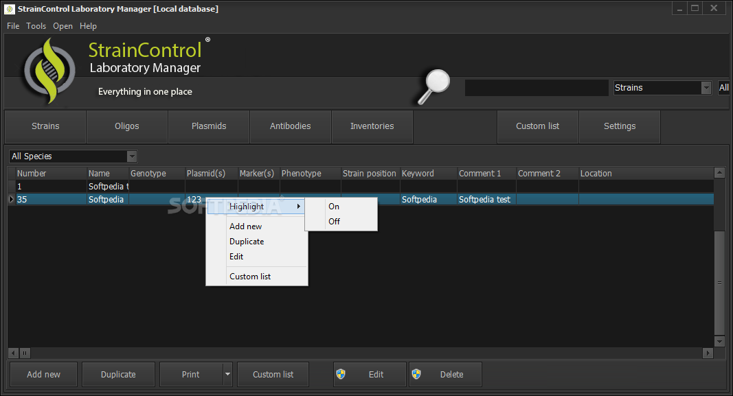Image resolution: width=733 pixels, height=396 pixels.
Task: Sort by the Keyword column header
Action: click(429, 173)
